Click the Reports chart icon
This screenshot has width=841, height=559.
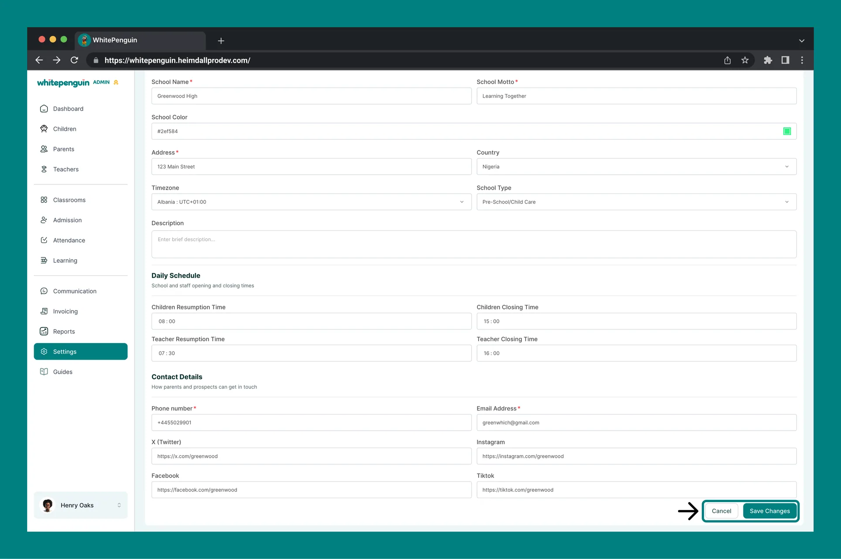(44, 331)
